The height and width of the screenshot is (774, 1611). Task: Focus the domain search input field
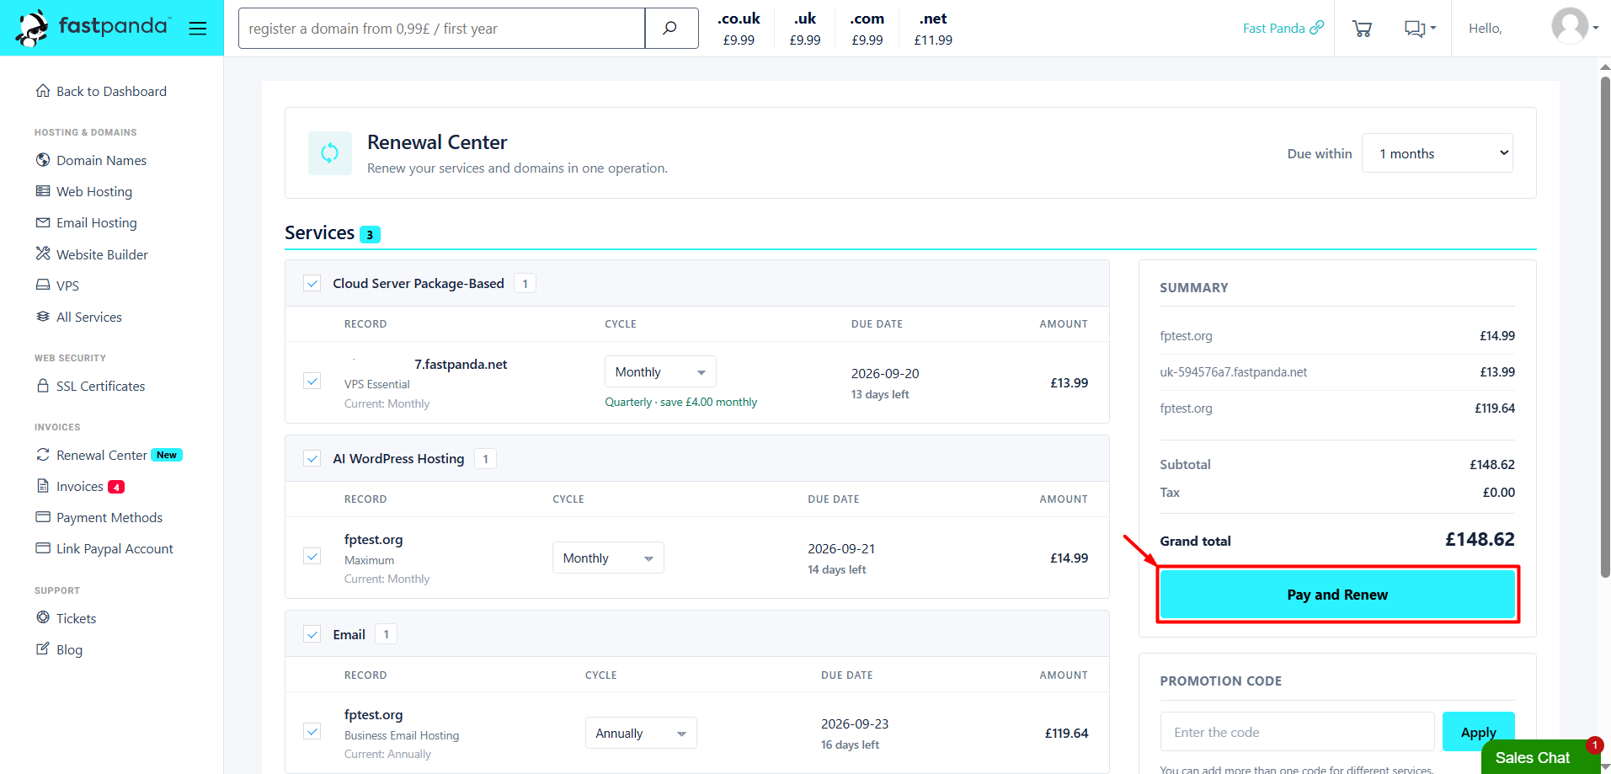tap(442, 29)
